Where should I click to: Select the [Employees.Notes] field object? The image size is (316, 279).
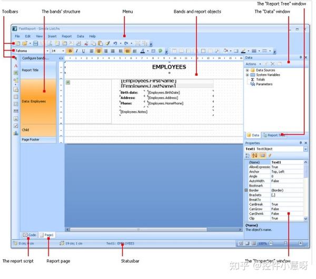[134, 112]
